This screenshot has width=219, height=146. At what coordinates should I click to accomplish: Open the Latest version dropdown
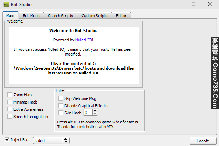tap(51, 141)
